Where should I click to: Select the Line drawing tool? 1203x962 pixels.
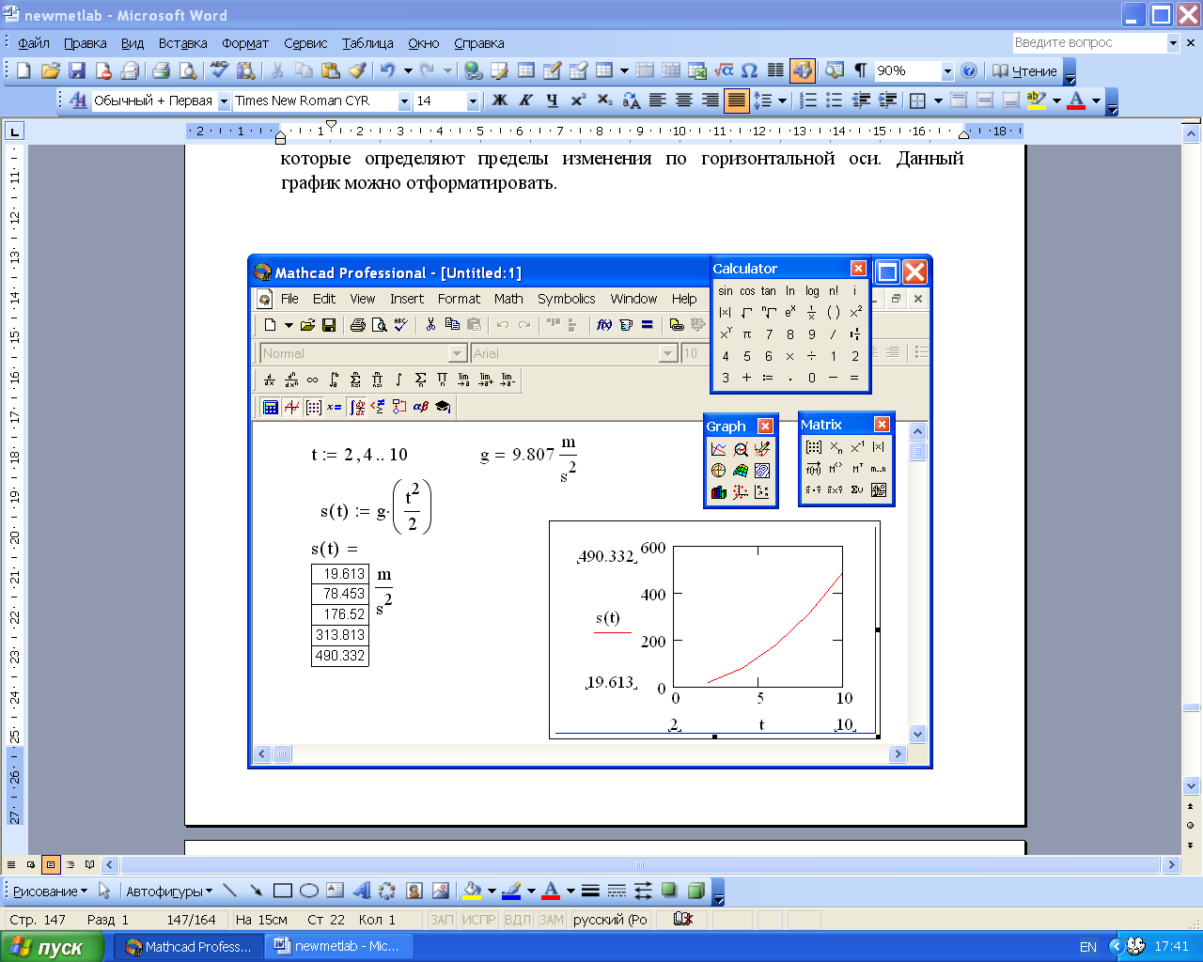(229, 891)
